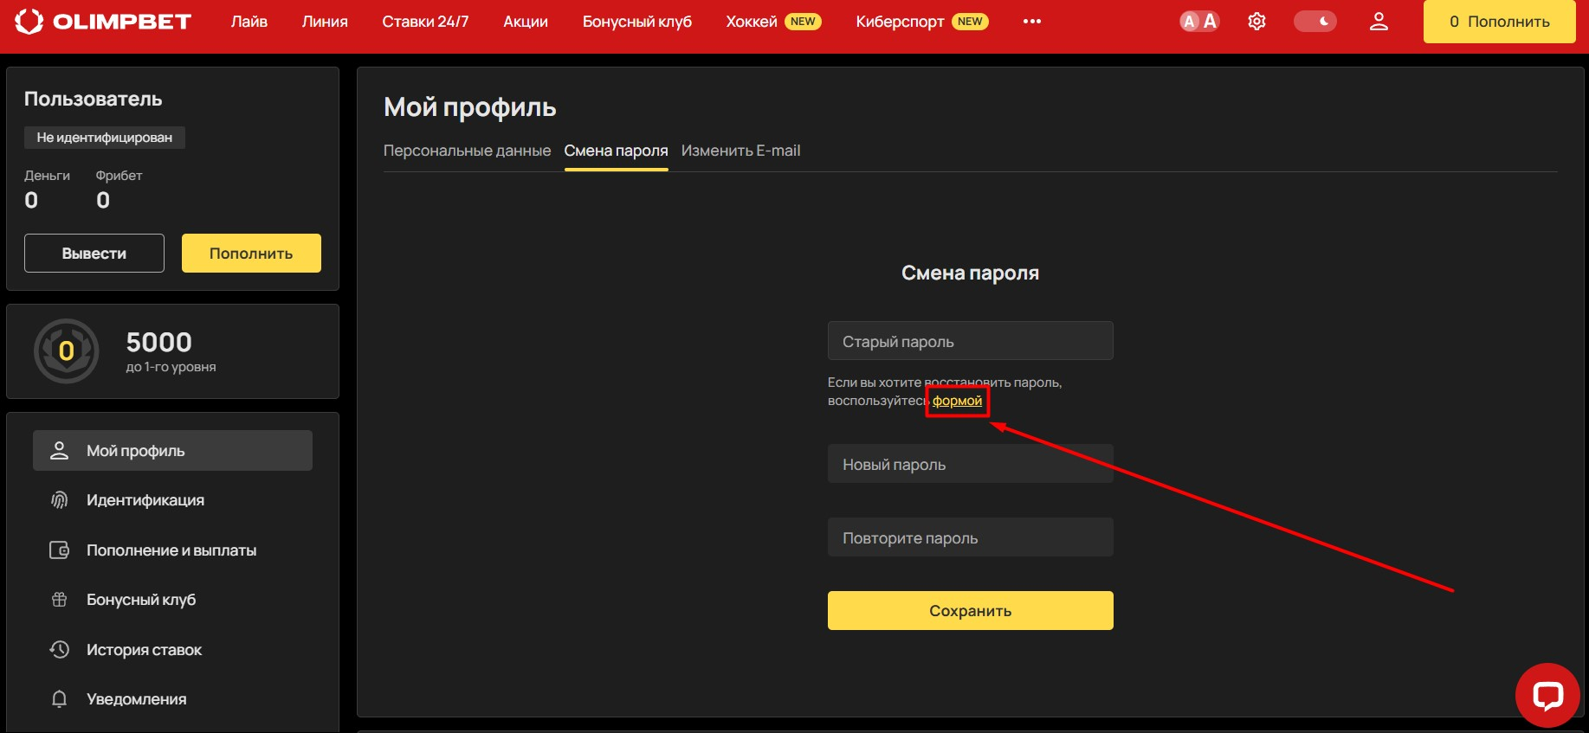
Task: Open Пополнение и выплаты sidebar item
Action: click(172, 550)
